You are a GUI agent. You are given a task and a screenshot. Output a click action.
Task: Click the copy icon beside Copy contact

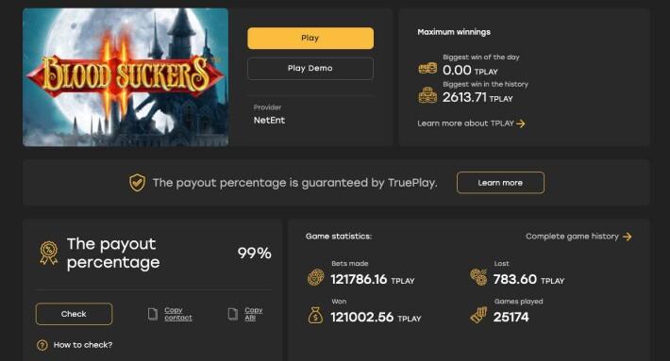(x=153, y=314)
